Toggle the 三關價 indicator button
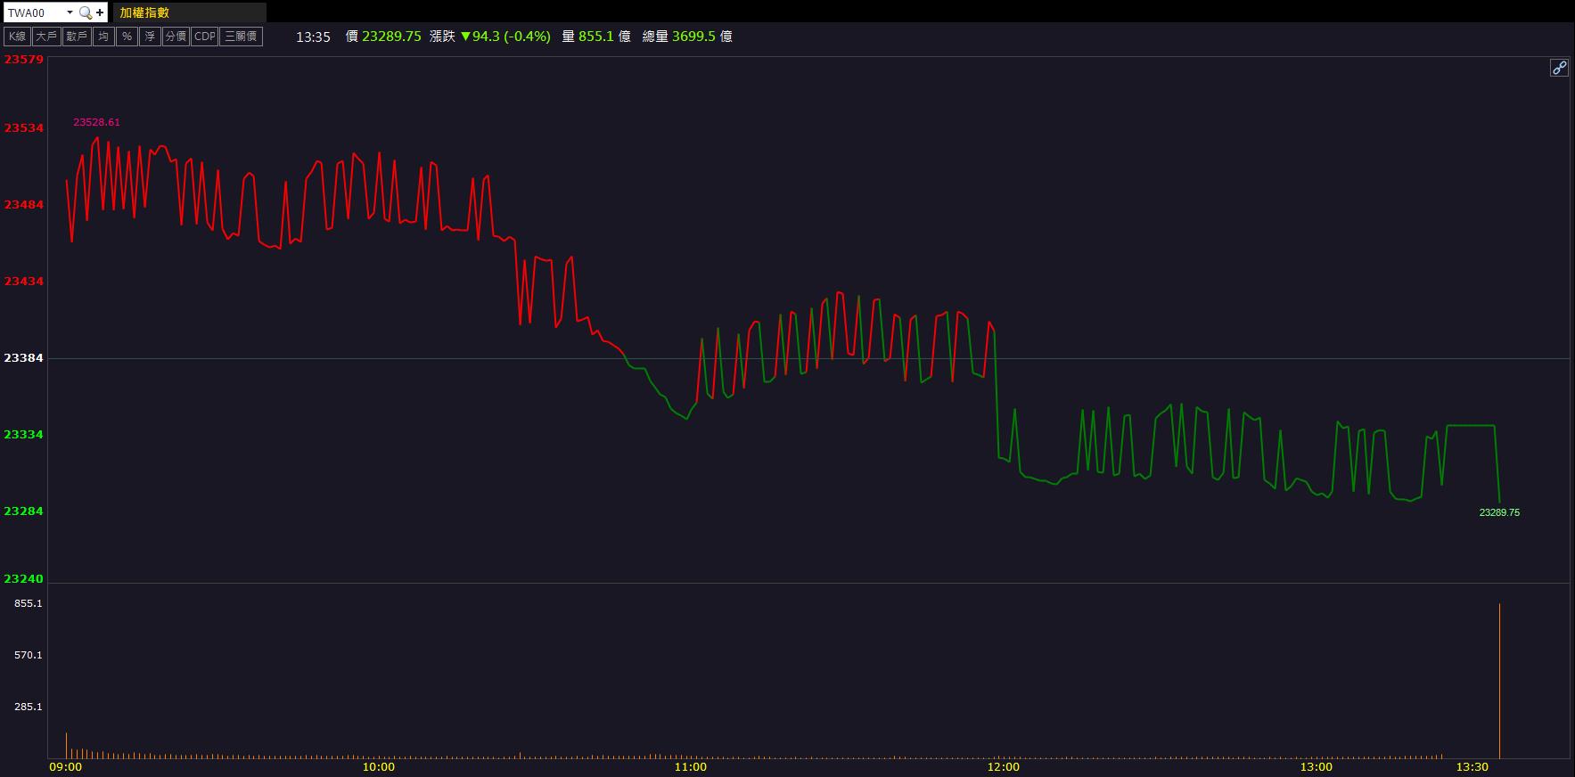The width and height of the screenshot is (1575, 777). click(242, 37)
